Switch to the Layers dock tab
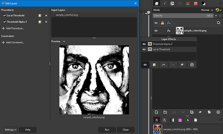 click(x=156, y=4)
